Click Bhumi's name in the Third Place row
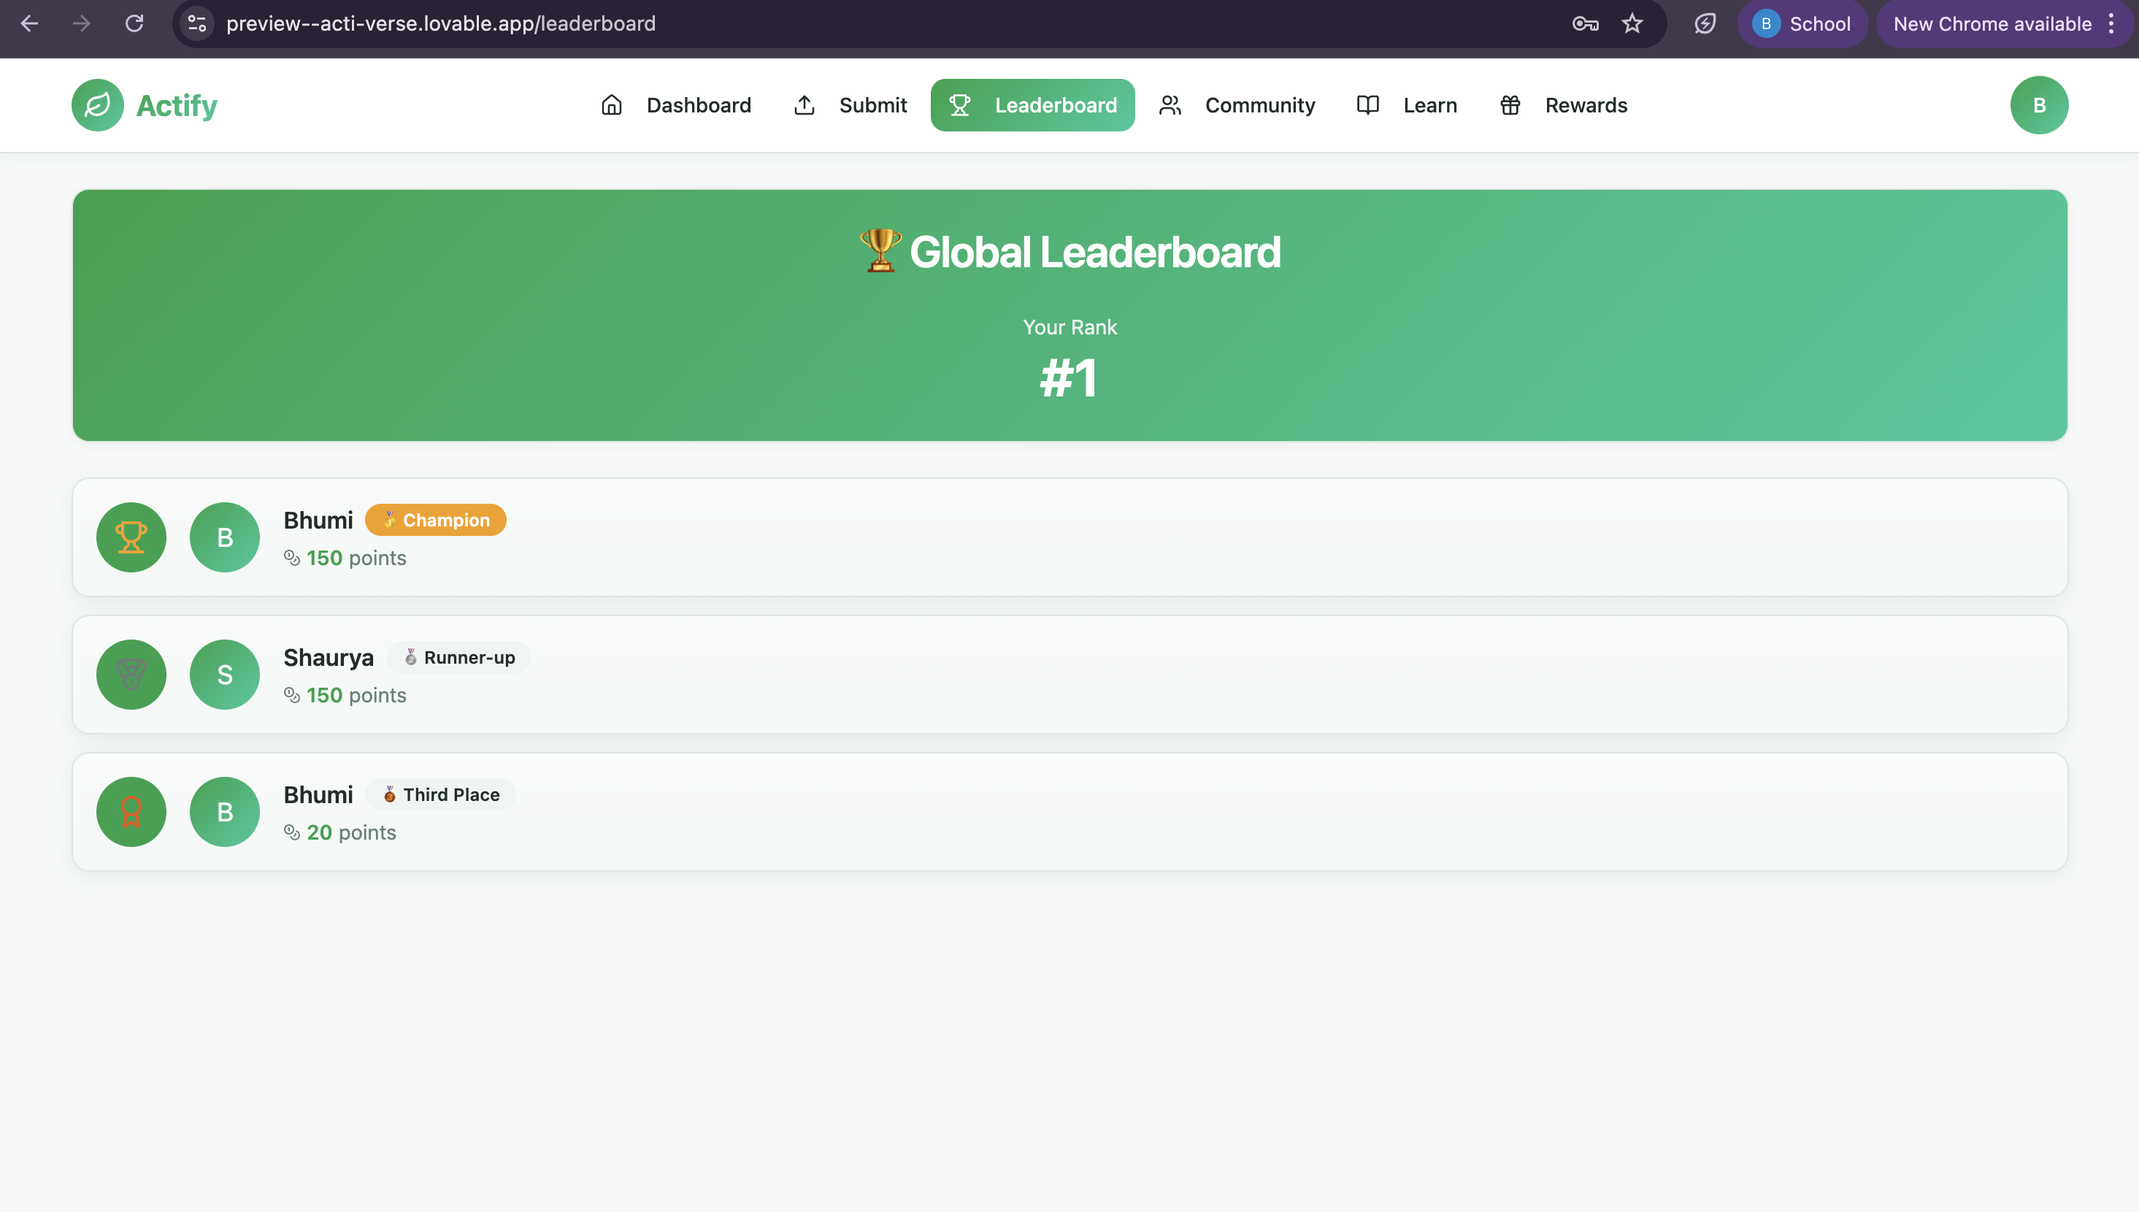 click(x=318, y=795)
